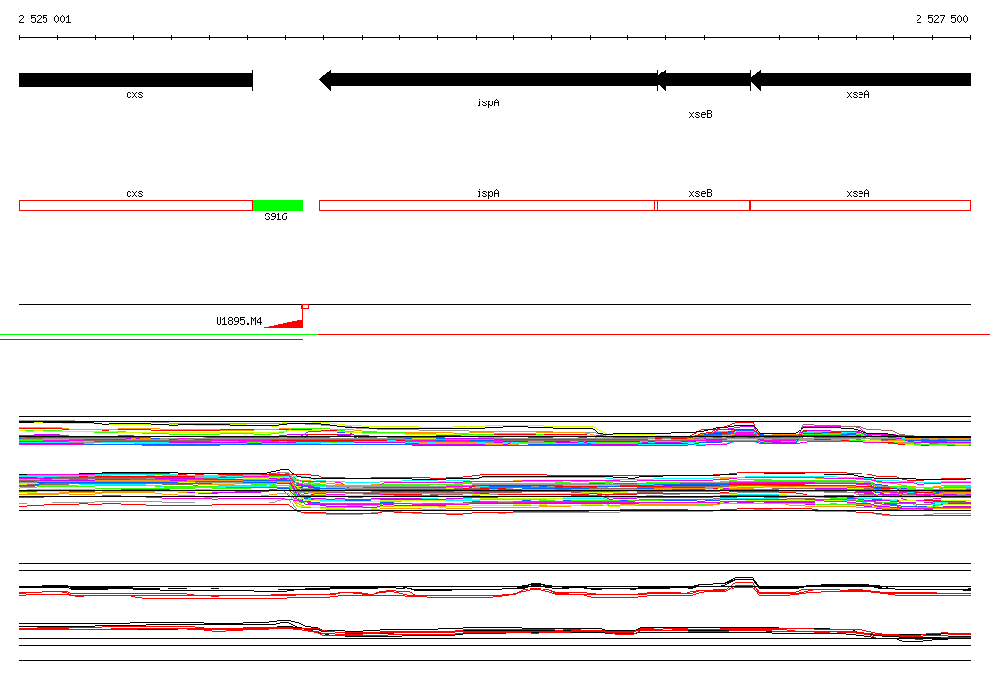Click the U1895.M4 label

(x=239, y=322)
